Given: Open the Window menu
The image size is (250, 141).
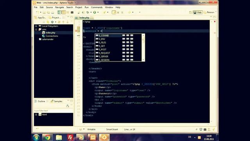Looking at the screenshot, I should (109, 7).
